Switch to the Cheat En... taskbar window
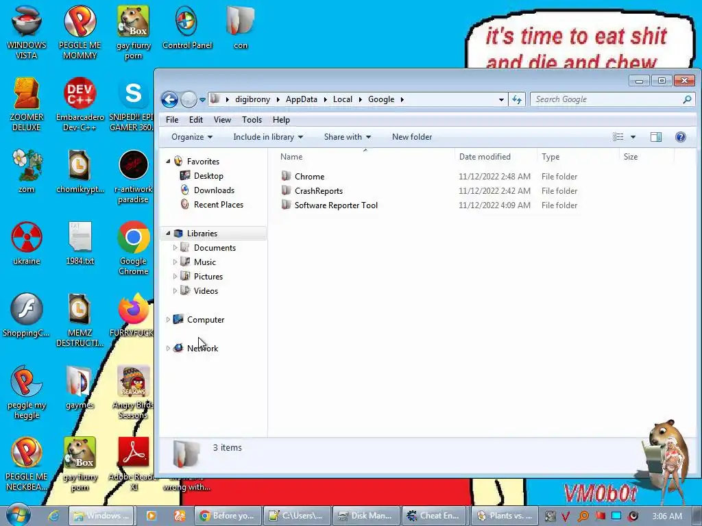This screenshot has width=702, height=526. pos(434,516)
